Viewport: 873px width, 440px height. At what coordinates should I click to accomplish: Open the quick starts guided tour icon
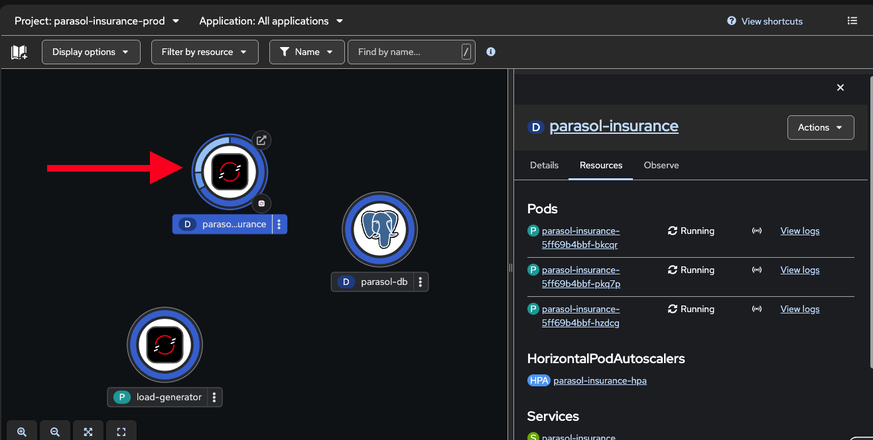pos(19,52)
